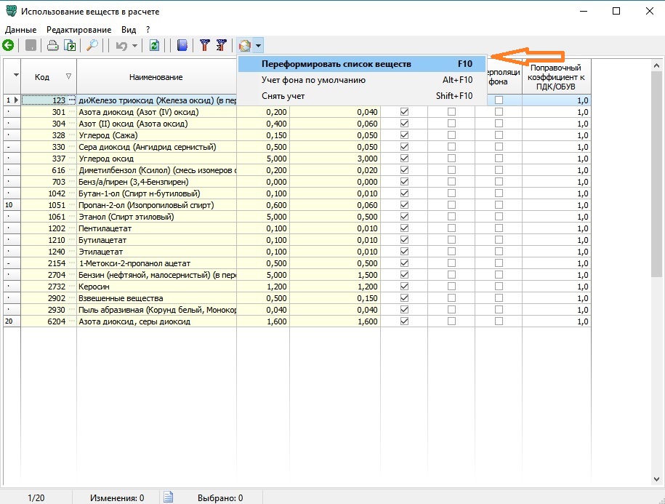This screenshot has height=504, width=665.
Task: Expand the dropdown arrow beside the globe icon
Action: point(259,46)
